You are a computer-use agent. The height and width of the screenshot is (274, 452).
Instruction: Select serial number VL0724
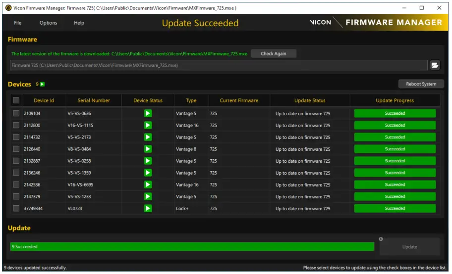[75, 208]
